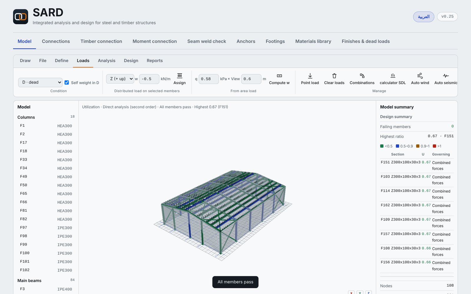Viewport: 471px width, 294px height.
Task: Open the Materials library tab
Action: [313, 41]
